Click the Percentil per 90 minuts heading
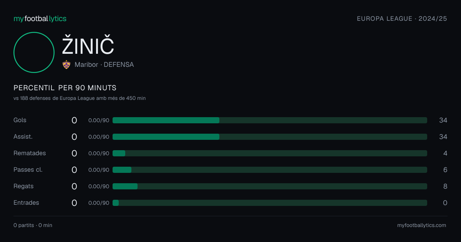461x242 pixels. click(65, 88)
